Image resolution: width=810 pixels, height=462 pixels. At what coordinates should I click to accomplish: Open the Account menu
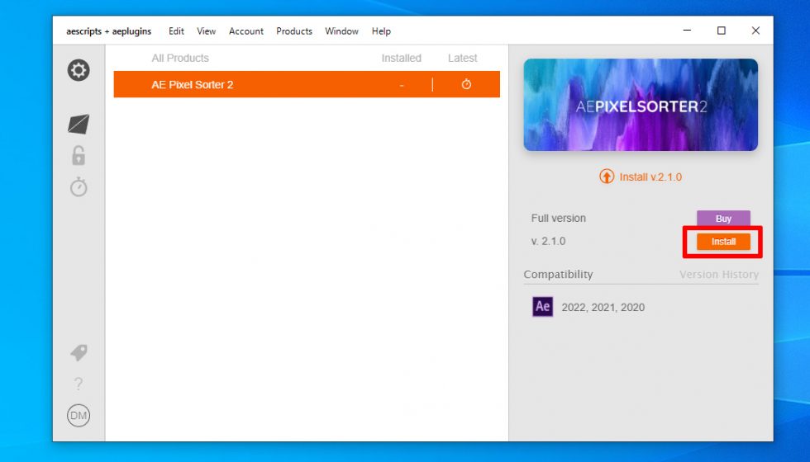(246, 31)
